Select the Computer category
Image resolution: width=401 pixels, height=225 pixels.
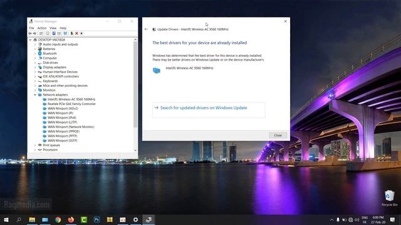click(x=50, y=58)
